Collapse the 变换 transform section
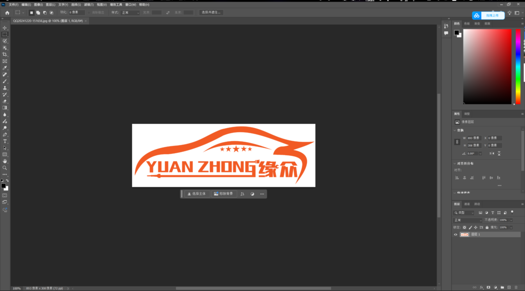This screenshot has width=525, height=291. pyautogui.click(x=455, y=130)
